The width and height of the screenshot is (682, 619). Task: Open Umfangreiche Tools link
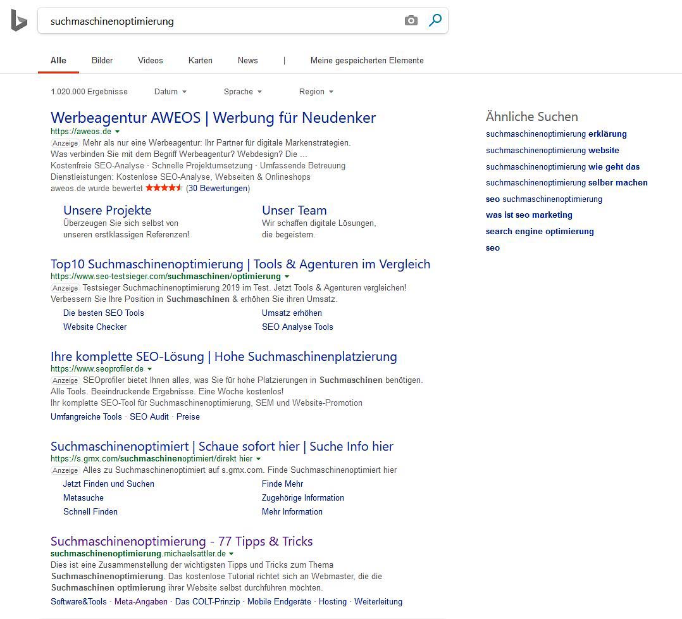pos(86,416)
